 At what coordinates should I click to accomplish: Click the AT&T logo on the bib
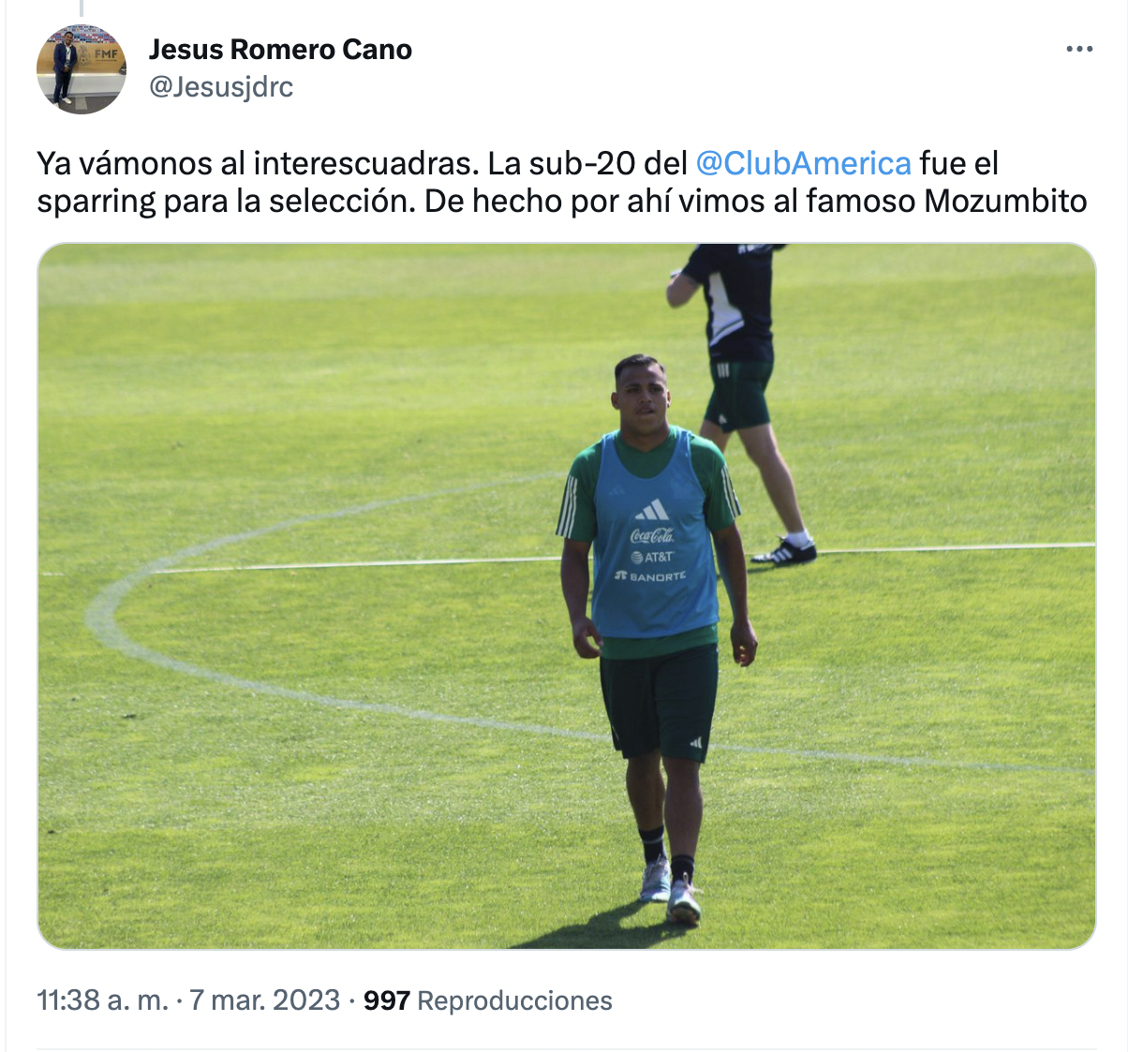(652, 557)
